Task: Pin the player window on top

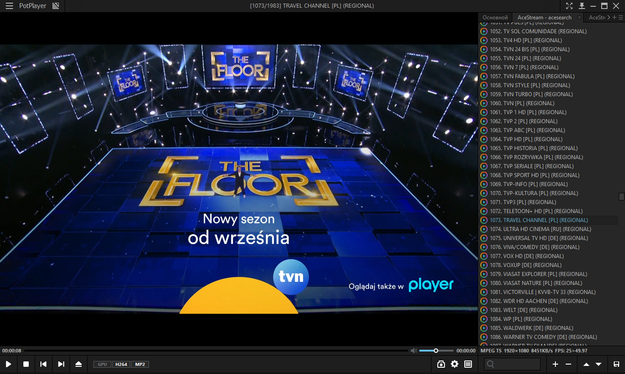Action: [x=581, y=6]
